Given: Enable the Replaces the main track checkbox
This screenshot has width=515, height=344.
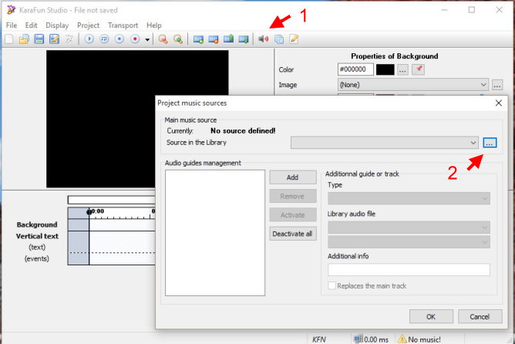Looking at the screenshot, I should (332, 286).
